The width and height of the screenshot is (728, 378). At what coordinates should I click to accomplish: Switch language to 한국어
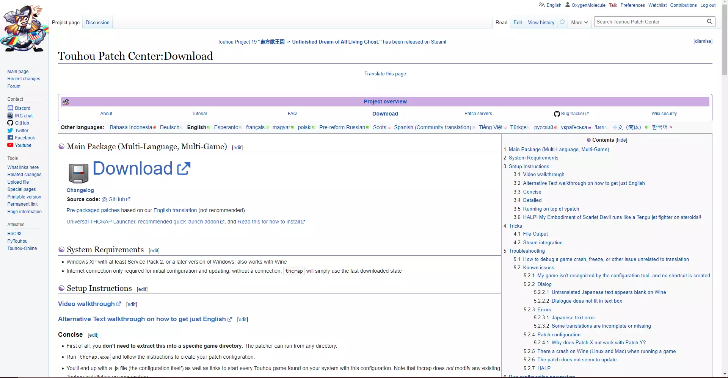[x=660, y=128]
